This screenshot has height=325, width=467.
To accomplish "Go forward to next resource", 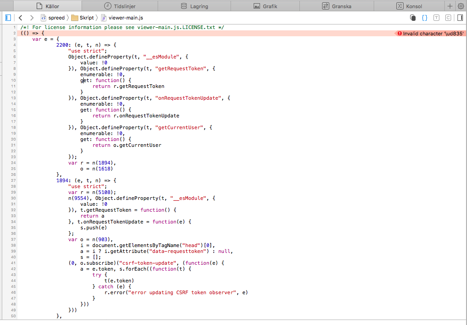I will click(x=32, y=18).
